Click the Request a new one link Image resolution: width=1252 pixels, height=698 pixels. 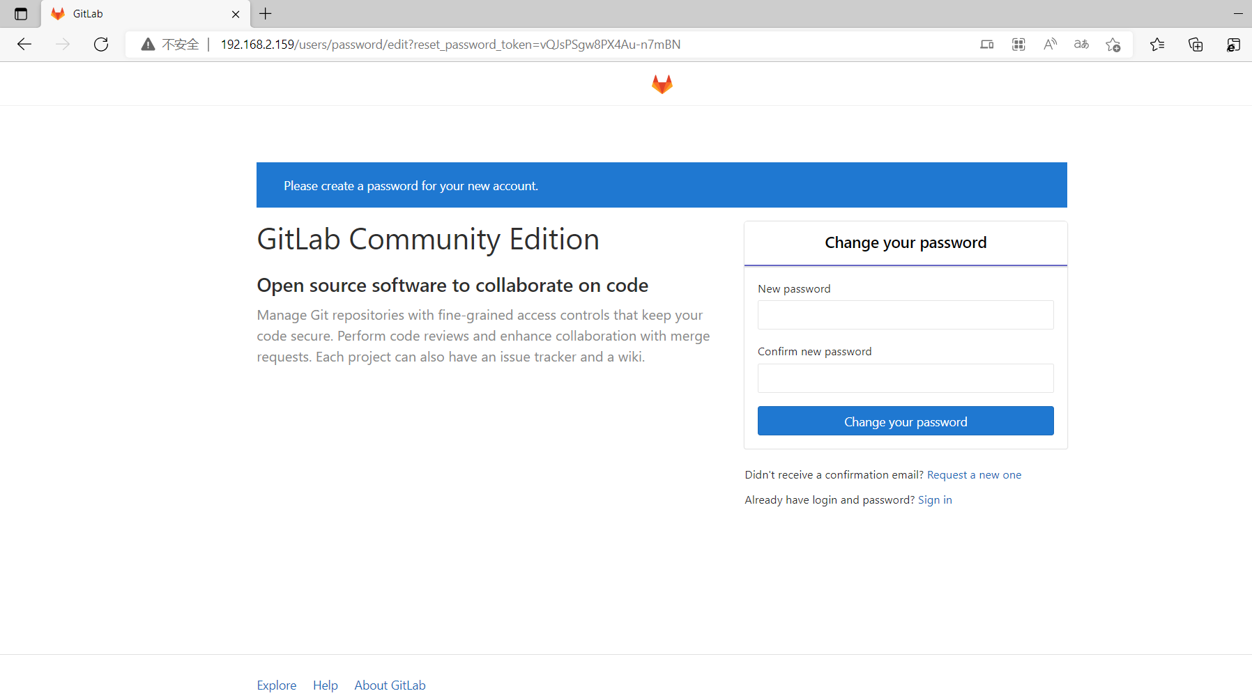tap(974, 475)
